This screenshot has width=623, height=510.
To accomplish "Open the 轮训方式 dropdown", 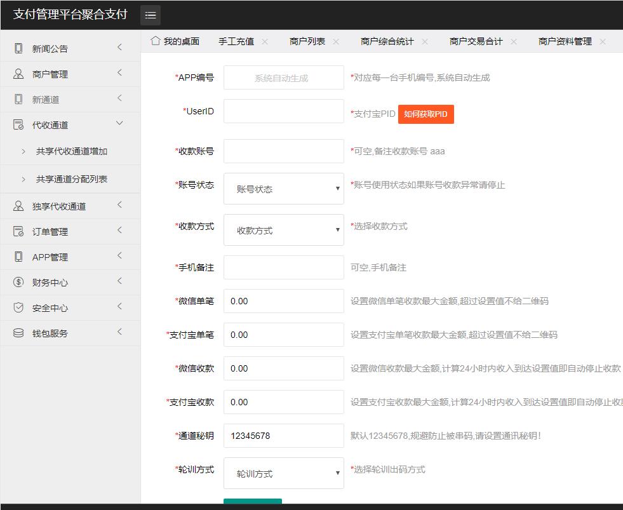I will click(283, 473).
